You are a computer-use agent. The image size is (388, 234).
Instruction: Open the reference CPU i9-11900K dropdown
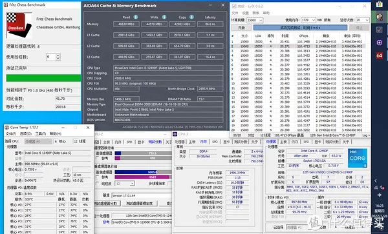pyautogui.click(x=142, y=222)
